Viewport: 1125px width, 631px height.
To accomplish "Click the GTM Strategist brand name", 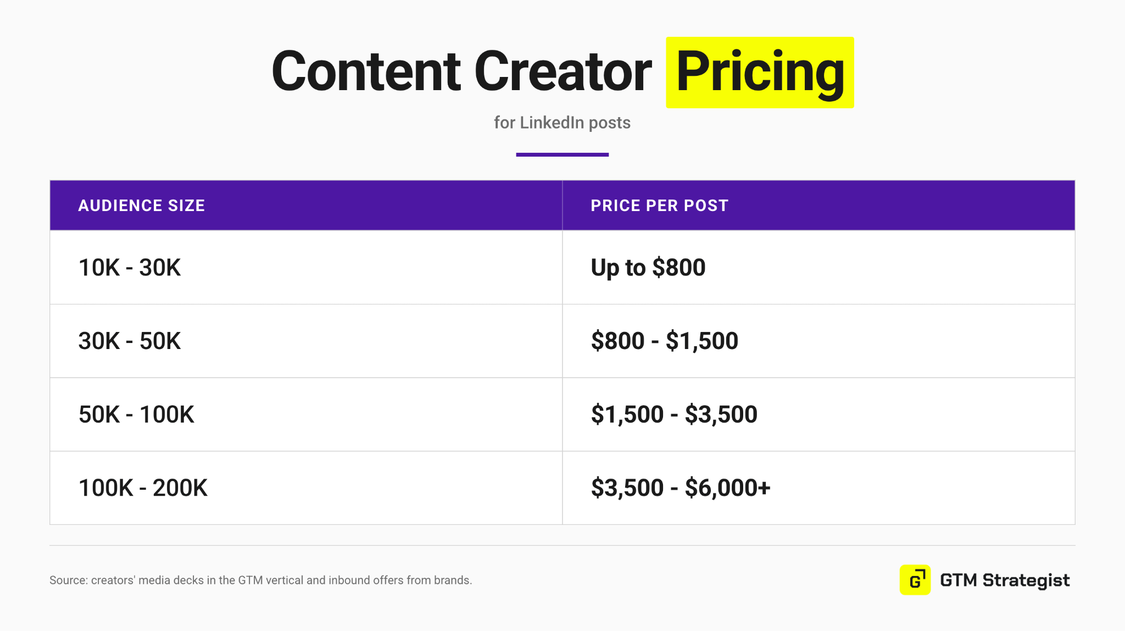I will pos(1005,580).
